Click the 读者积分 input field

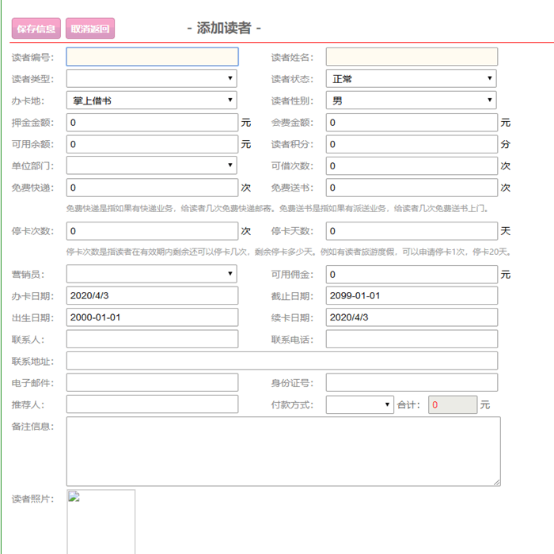pyautogui.click(x=412, y=144)
